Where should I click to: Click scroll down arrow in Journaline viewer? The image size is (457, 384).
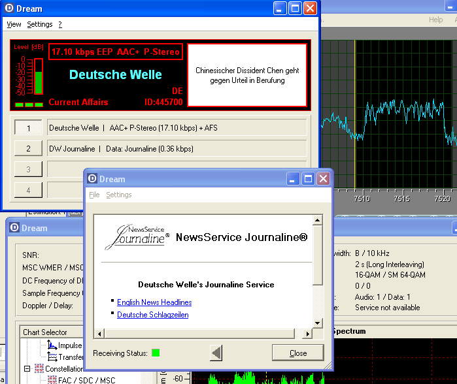tap(317, 323)
